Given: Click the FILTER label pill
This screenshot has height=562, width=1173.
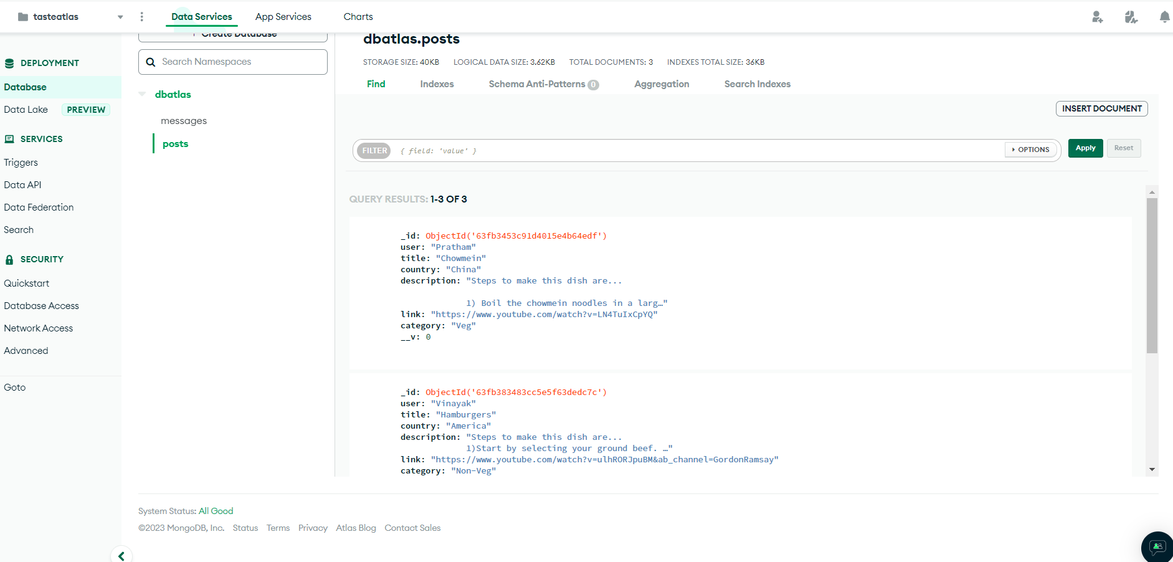Looking at the screenshot, I should 374,151.
